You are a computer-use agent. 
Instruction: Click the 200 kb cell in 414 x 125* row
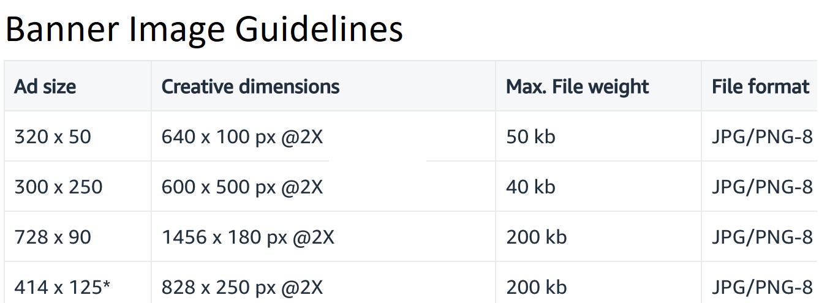point(536,287)
